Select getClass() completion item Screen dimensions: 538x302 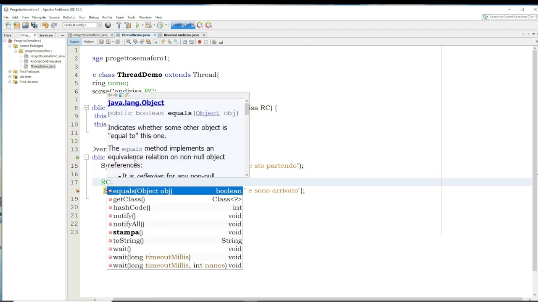click(175, 199)
